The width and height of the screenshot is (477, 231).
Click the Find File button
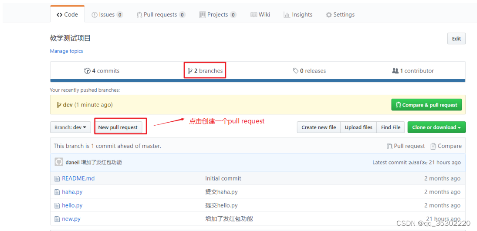click(x=391, y=127)
